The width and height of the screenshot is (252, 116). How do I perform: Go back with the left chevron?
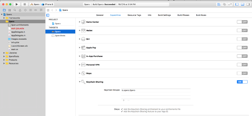click(x=52, y=10)
